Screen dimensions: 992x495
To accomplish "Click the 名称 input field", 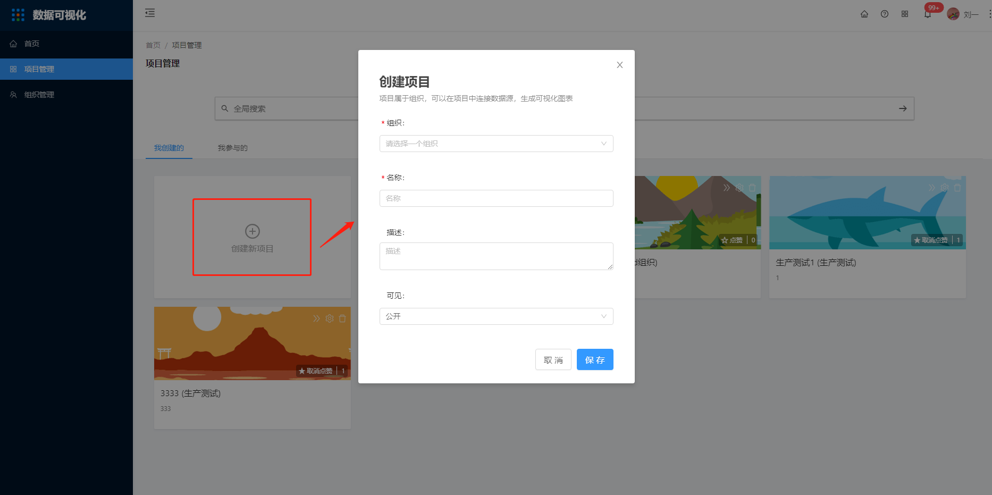I will point(497,198).
